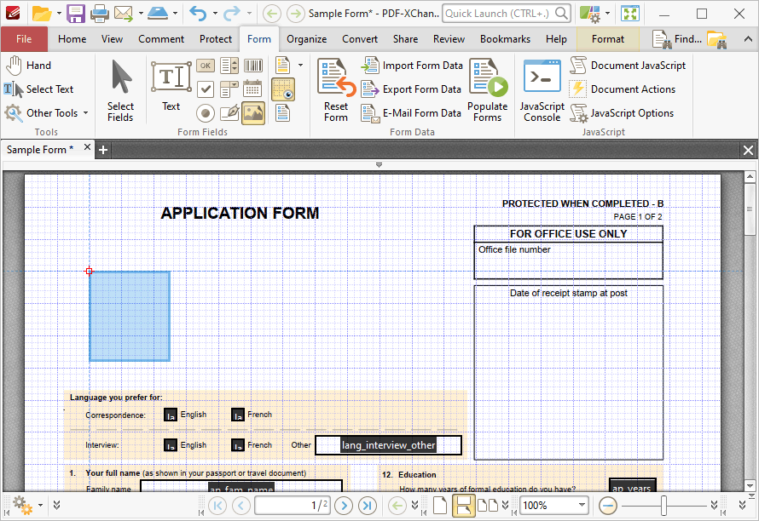This screenshot has height=521, width=759.
Task: Open the UI options dropdown near Quick Launch
Action: click(607, 14)
